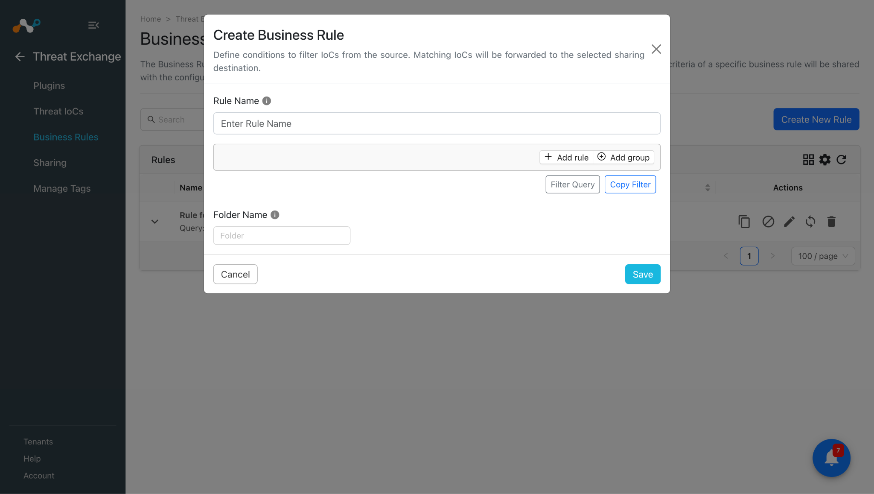Open the Sharing menu item

(50, 163)
